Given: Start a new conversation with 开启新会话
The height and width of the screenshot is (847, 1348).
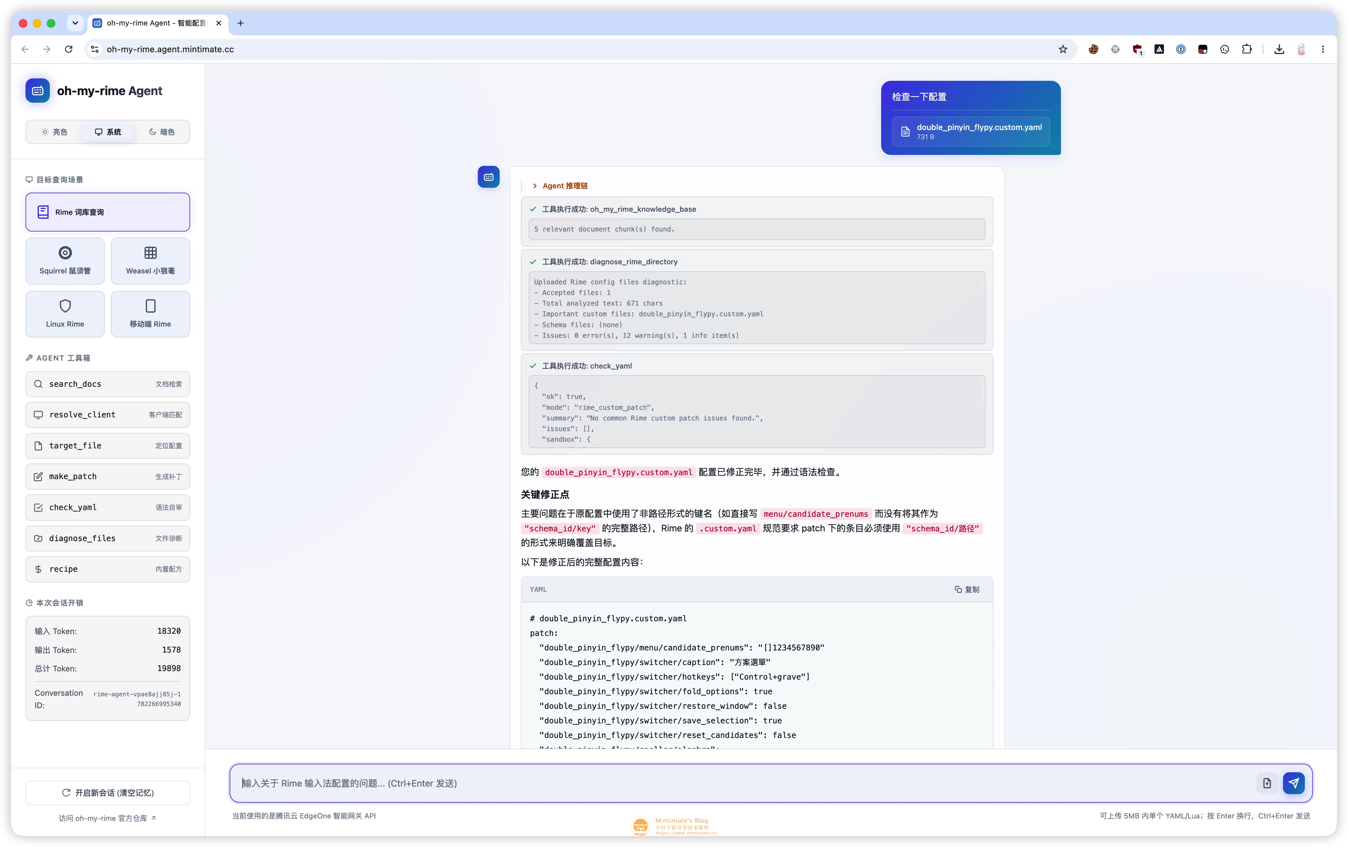Looking at the screenshot, I should 108,793.
